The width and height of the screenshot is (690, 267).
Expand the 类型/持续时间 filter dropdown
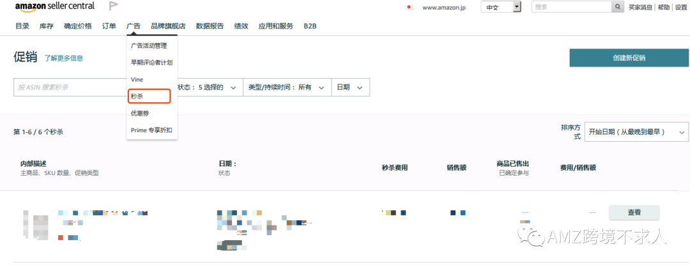(287, 87)
